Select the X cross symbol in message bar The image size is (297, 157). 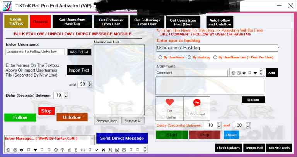pos(104,149)
